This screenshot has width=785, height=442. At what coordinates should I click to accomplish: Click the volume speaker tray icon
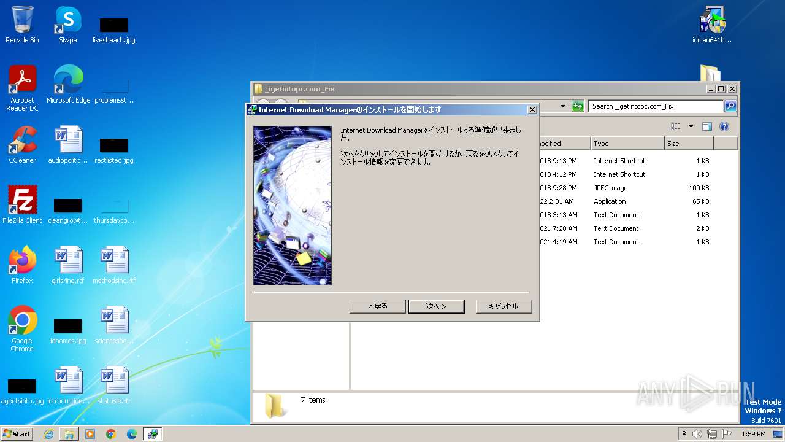[x=697, y=434]
